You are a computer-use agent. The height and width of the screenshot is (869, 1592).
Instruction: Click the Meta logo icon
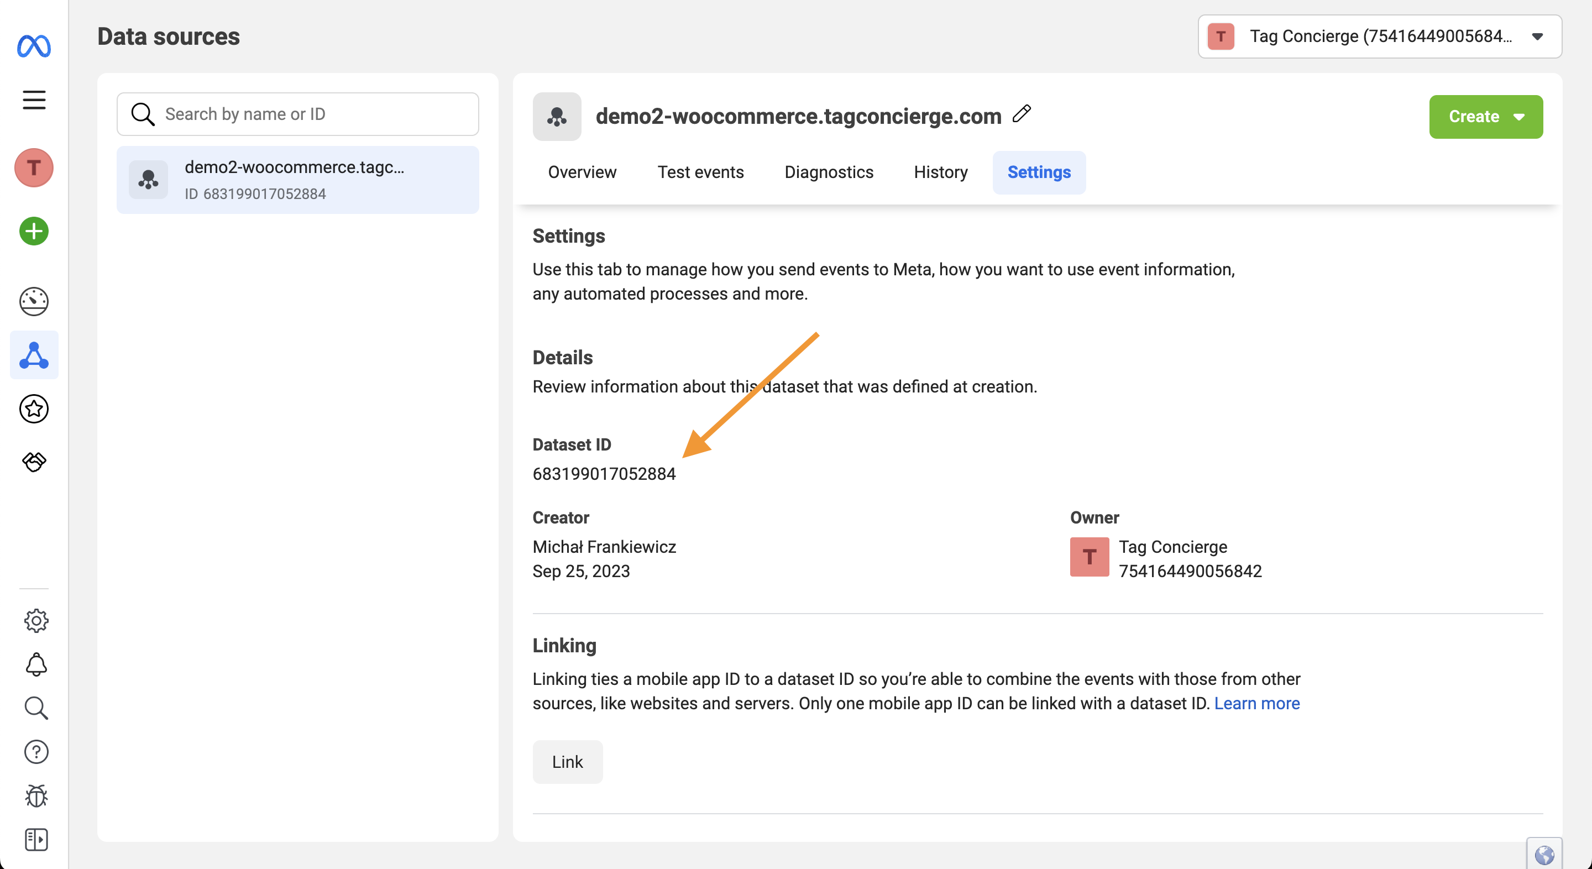click(34, 46)
